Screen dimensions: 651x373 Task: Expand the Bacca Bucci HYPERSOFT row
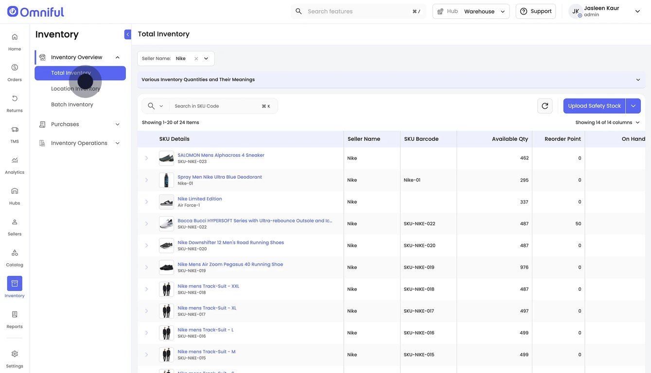(x=146, y=224)
